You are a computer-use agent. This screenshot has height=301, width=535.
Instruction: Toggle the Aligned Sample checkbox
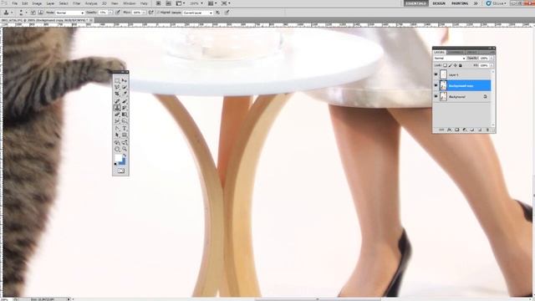(158, 13)
